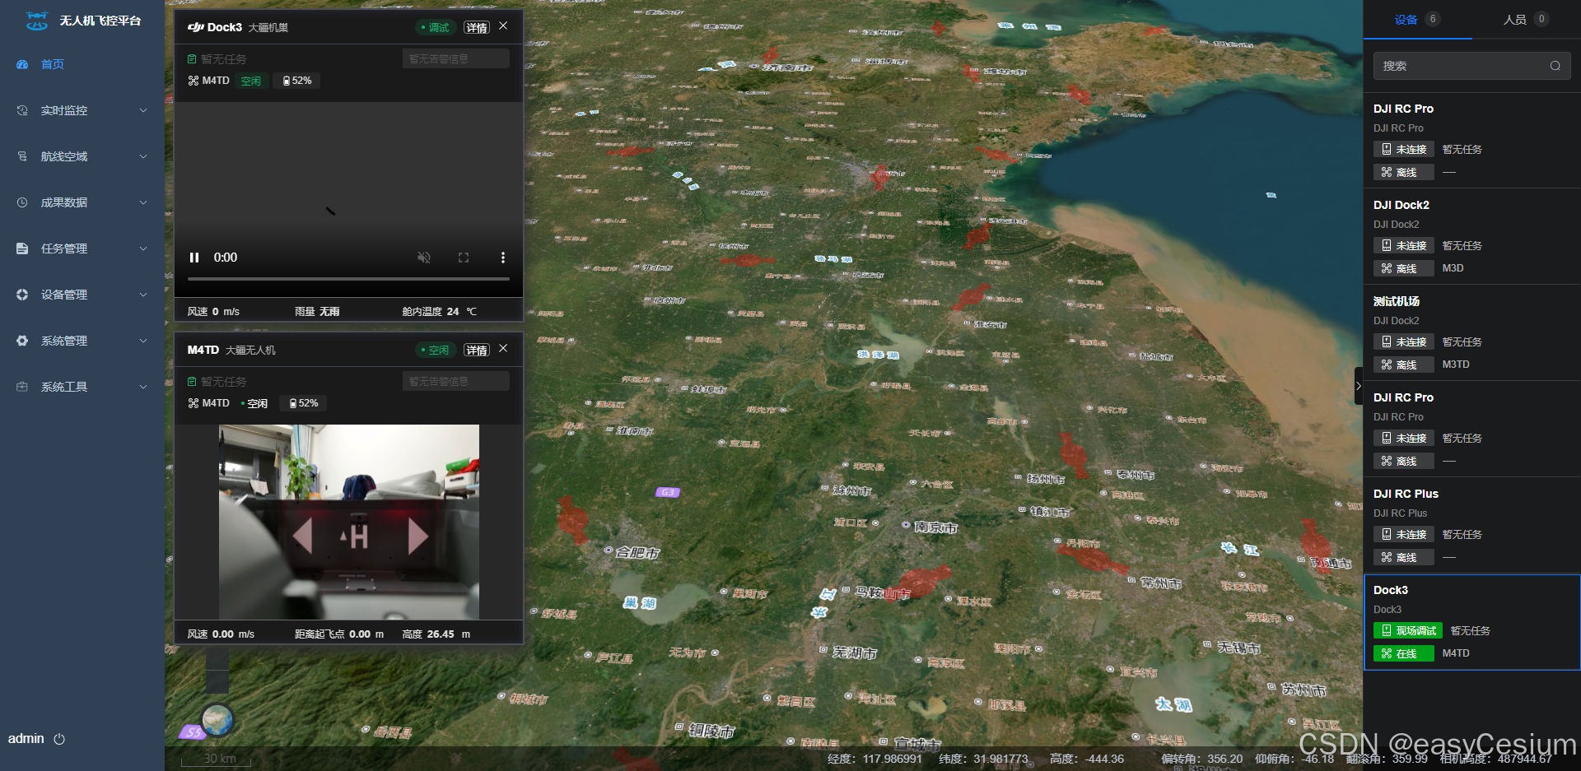Select the Dock3 device card title
Screen dimensions: 1581x771
coord(1391,590)
